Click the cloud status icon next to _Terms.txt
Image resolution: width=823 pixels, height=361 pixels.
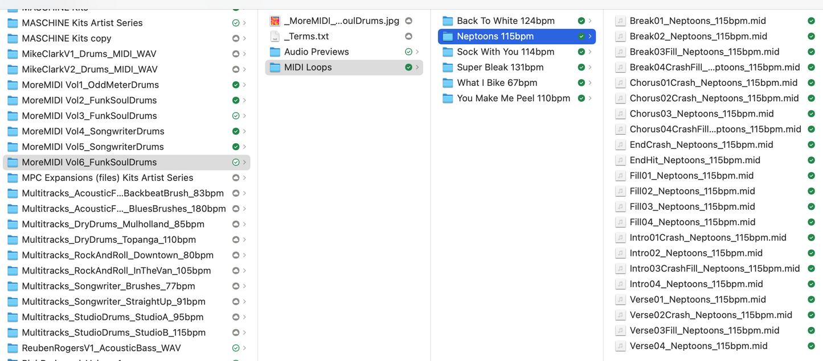pyautogui.click(x=408, y=36)
